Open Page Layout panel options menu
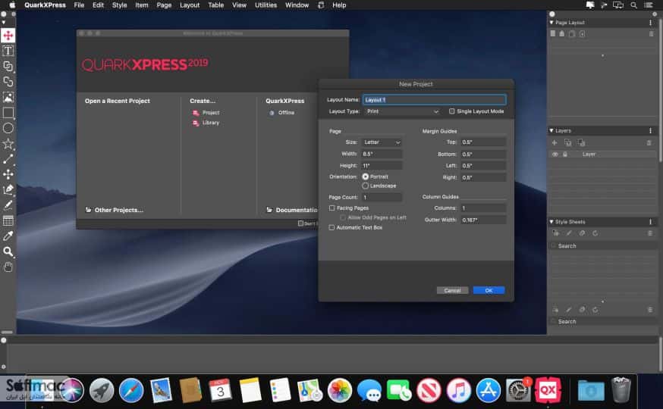The height and width of the screenshot is (409, 663). (x=651, y=23)
